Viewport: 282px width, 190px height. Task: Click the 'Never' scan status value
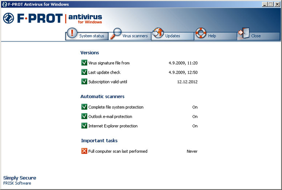tap(192, 151)
